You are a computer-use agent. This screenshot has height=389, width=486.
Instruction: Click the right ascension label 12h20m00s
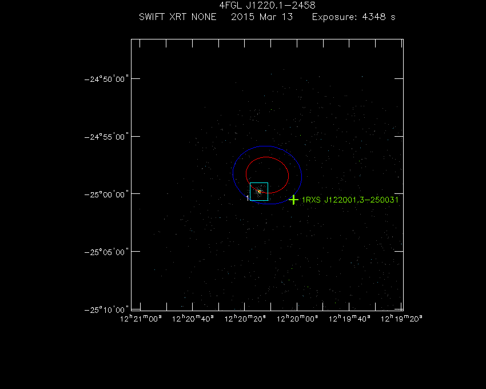click(x=297, y=319)
